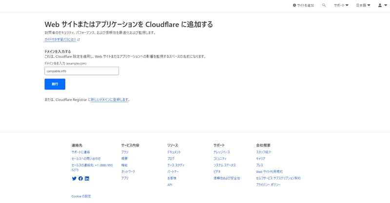Screen dimensions: 390x203
Task: Click the search magnifier icon
Action: coord(324,5)
